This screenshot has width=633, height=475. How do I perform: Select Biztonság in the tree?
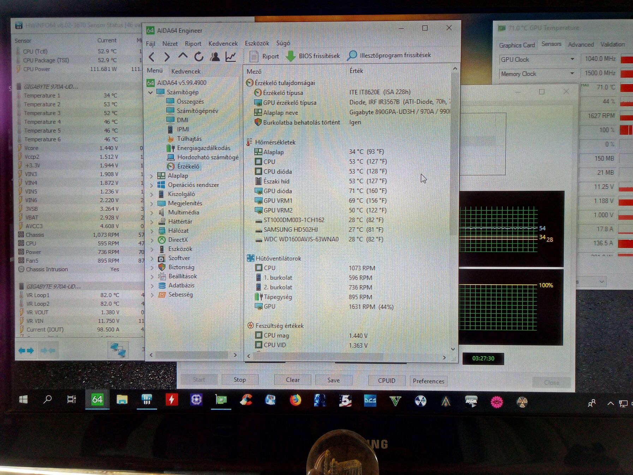[181, 267]
